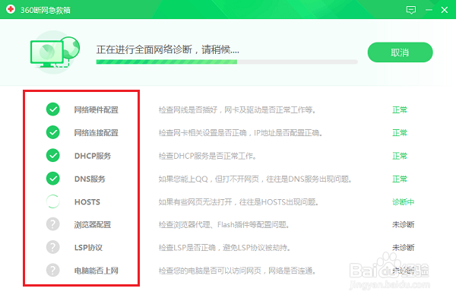Screen dimensions: 456x301
Task: Click the 诊断中 status for HOSTS
Action: click(x=403, y=202)
